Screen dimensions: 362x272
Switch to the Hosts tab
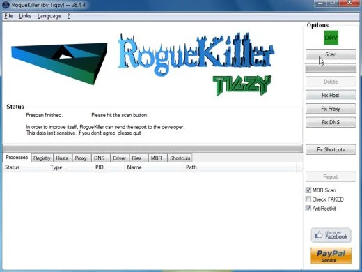62,158
